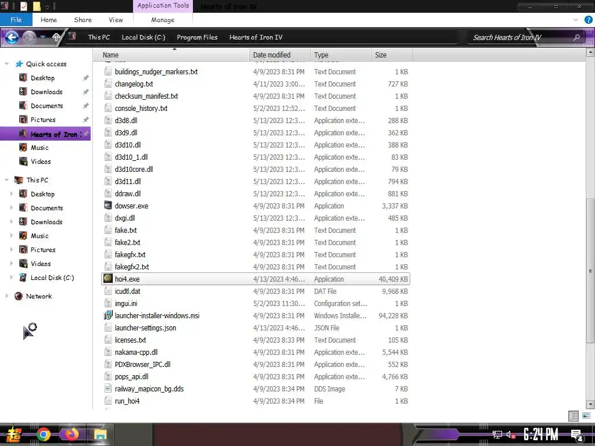Go up one folder level
Viewport: 595px width, 446px height.
tap(56, 37)
